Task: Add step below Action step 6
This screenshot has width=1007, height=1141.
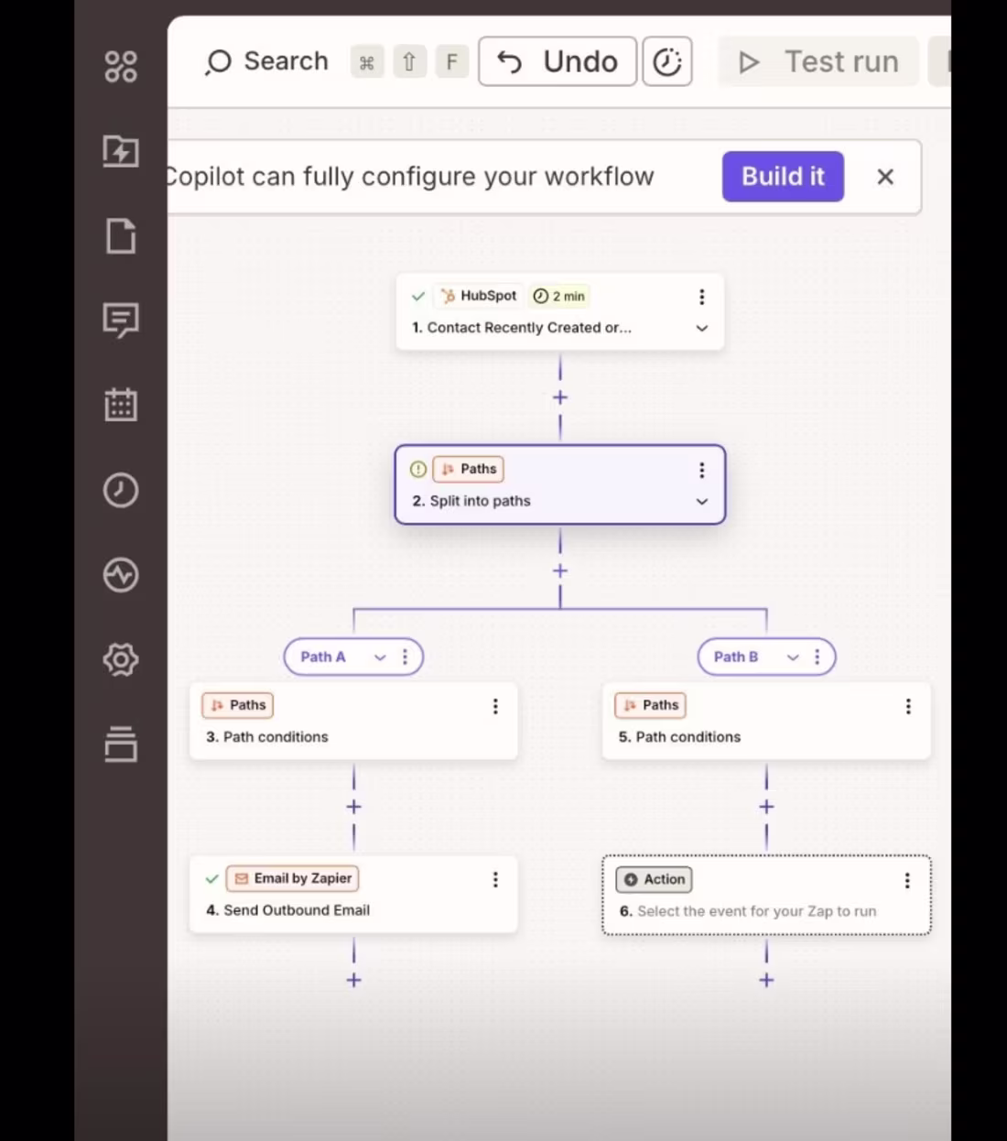Action: tap(767, 980)
